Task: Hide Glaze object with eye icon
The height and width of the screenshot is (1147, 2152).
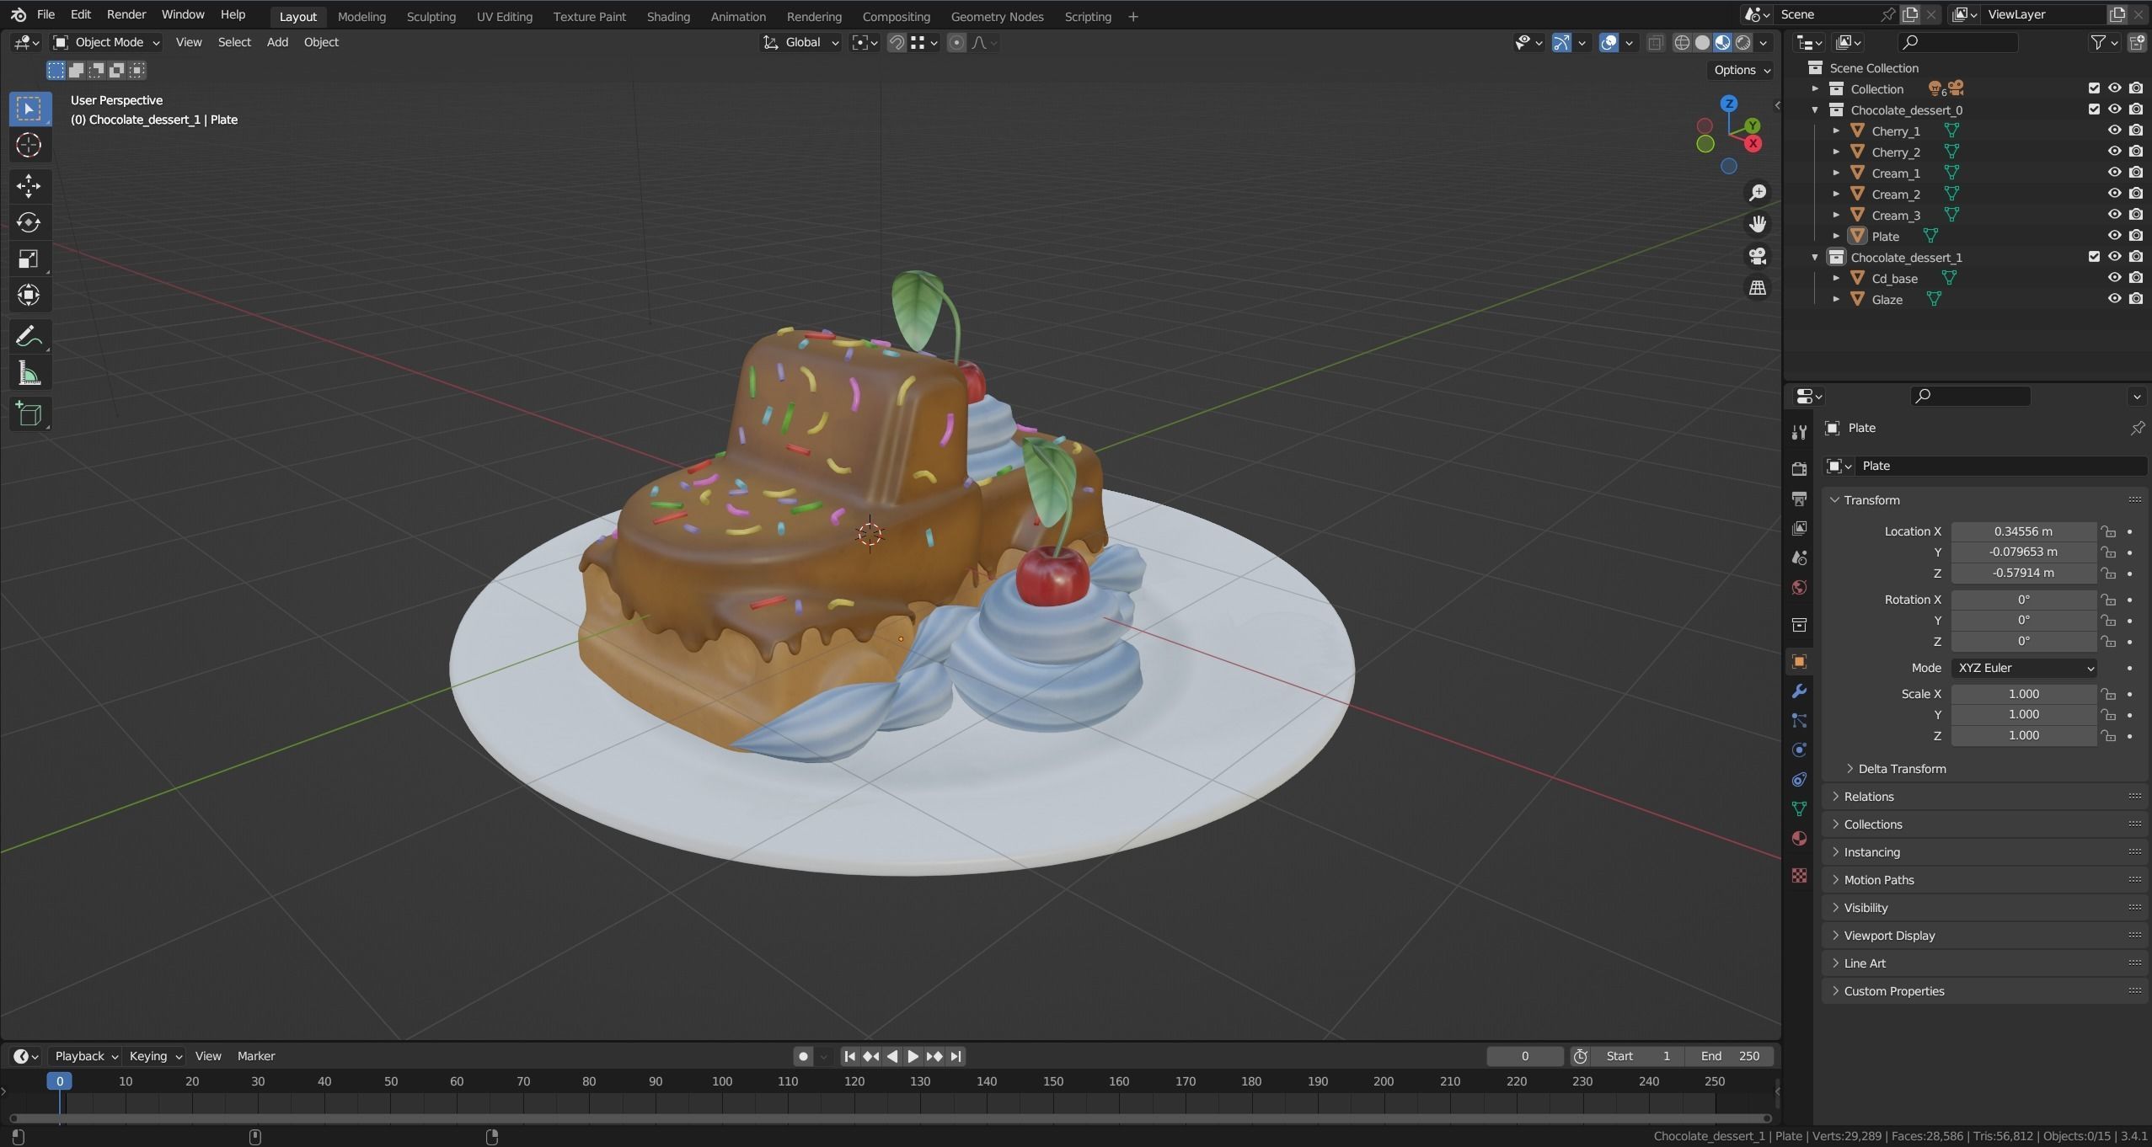Action: pyautogui.click(x=2114, y=299)
